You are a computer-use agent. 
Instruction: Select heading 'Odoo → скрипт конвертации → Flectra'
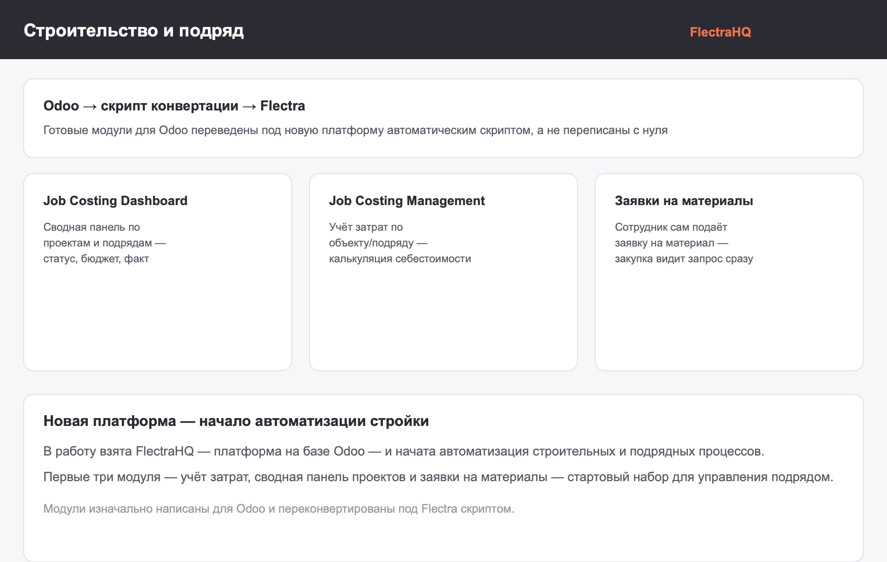pos(174,105)
